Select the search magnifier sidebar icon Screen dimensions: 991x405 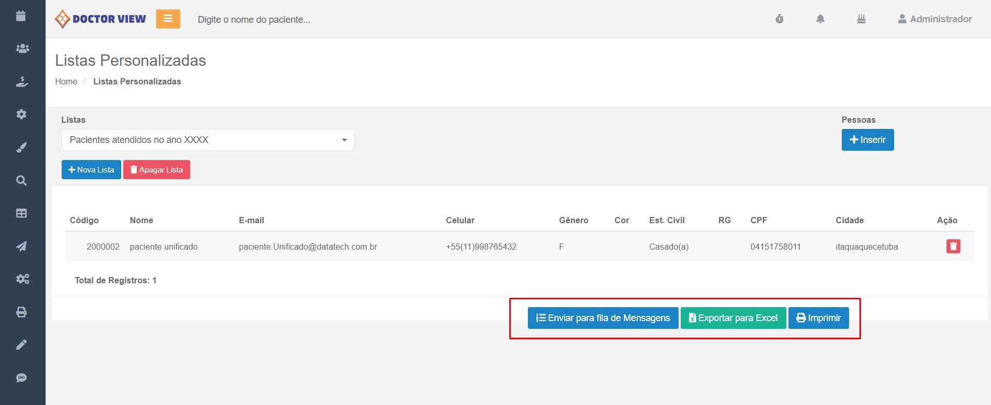21,181
